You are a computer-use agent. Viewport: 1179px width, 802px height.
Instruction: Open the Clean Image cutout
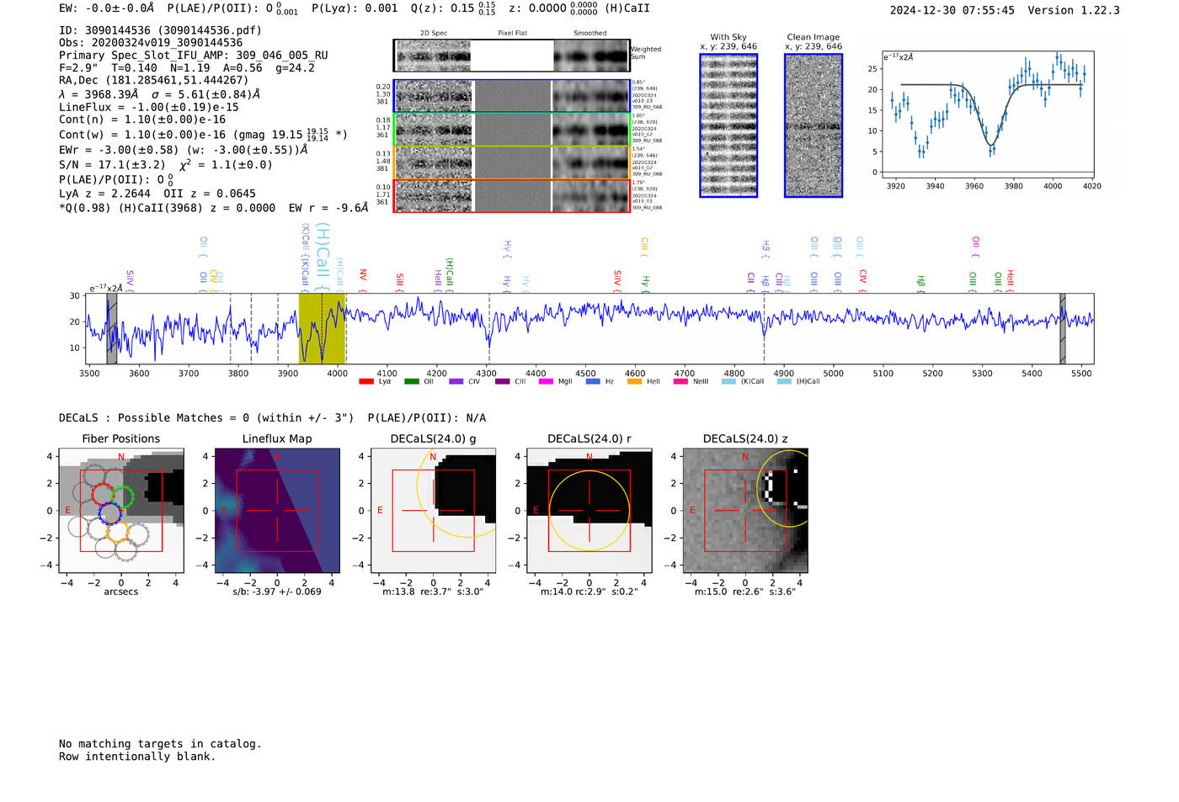pos(813,125)
